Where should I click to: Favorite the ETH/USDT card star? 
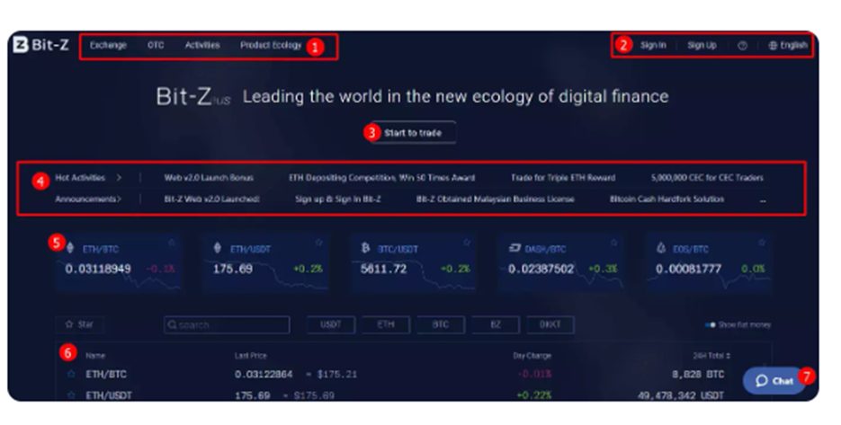pyautogui.click(x=318, y=243)
